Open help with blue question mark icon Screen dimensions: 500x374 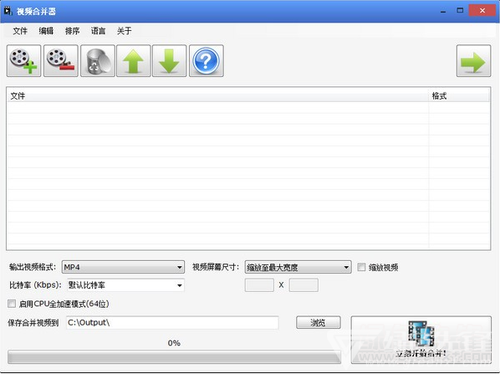point(207,60)
